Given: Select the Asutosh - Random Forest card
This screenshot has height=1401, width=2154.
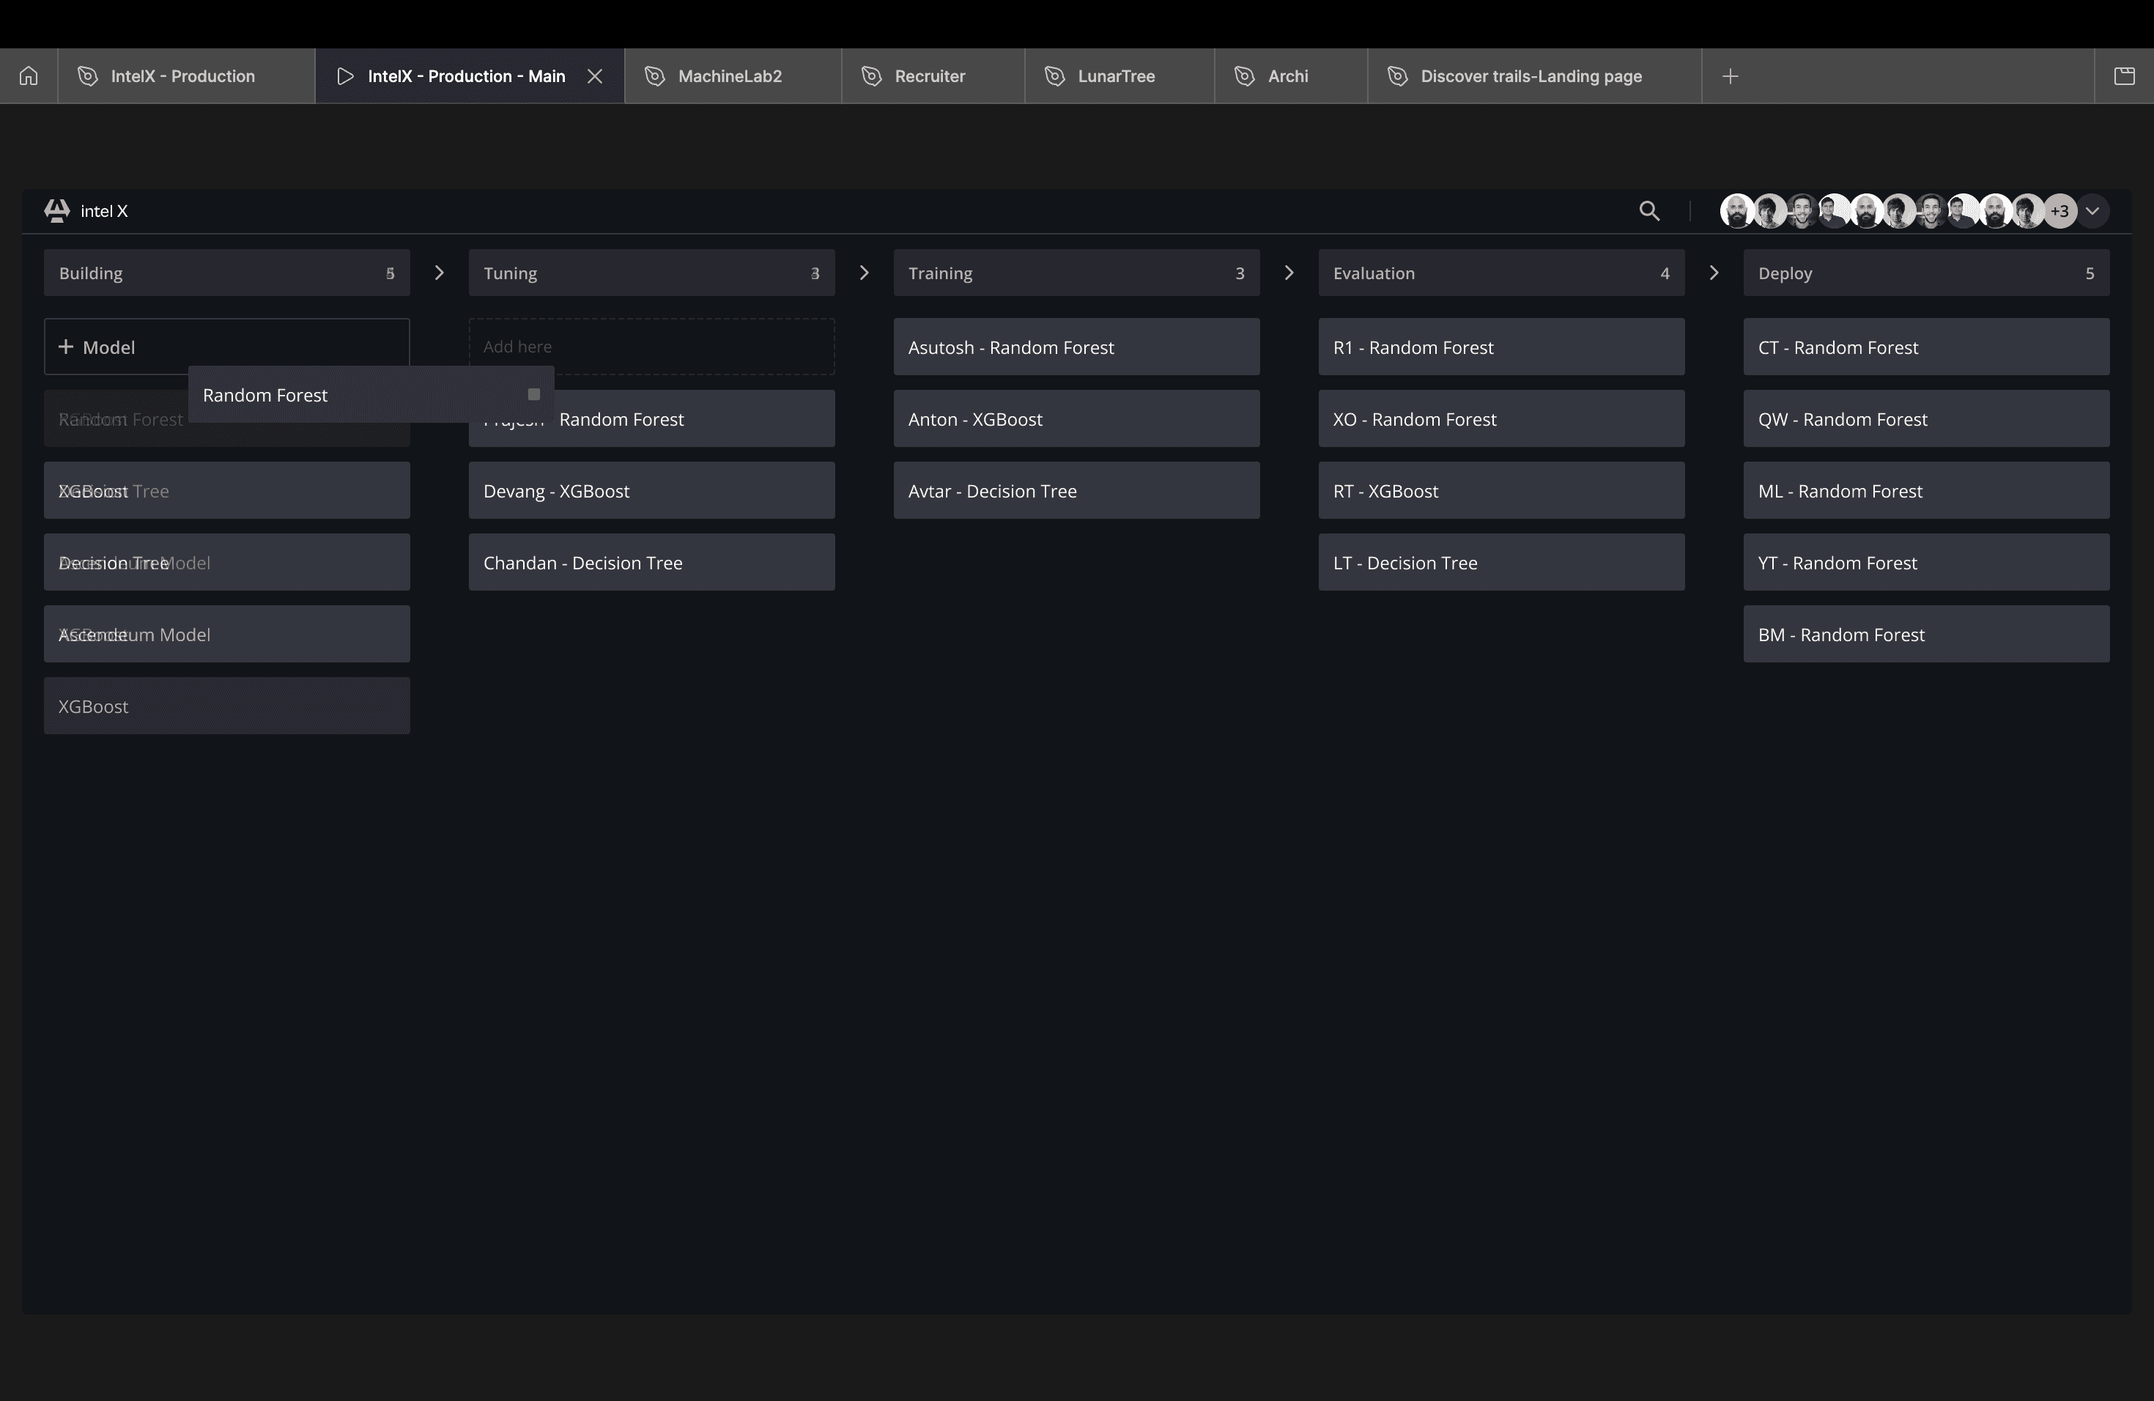Looking at the screenshot, I should (x=1076, y=347).
